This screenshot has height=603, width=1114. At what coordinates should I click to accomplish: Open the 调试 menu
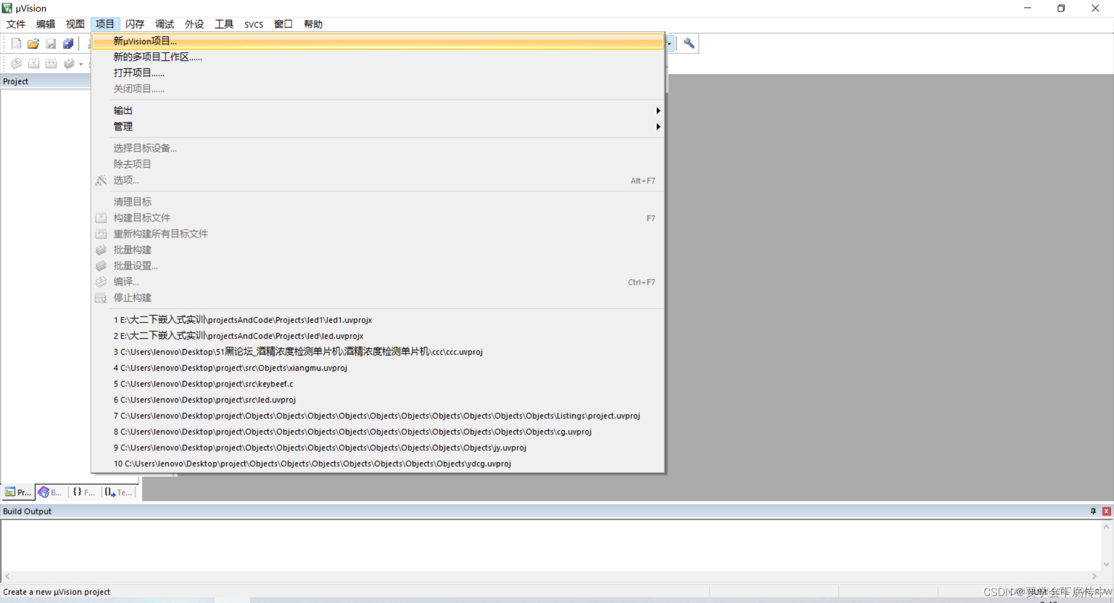coord(164,24)
